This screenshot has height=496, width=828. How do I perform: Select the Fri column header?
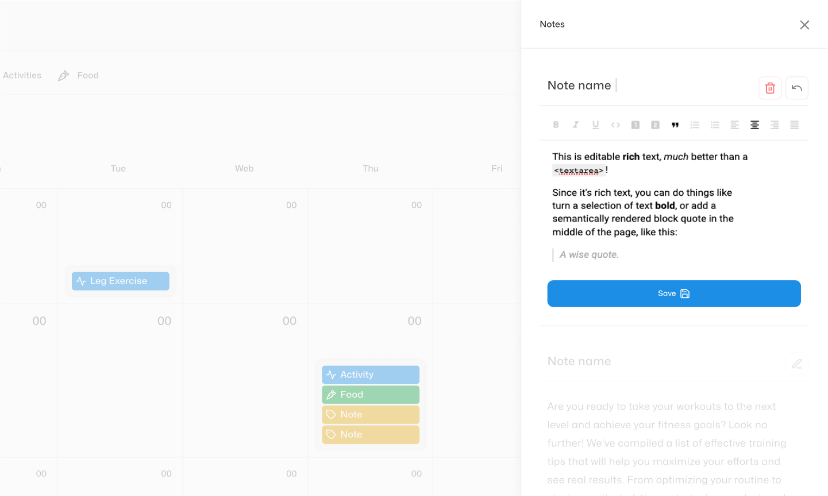click(x=496, y=168)
